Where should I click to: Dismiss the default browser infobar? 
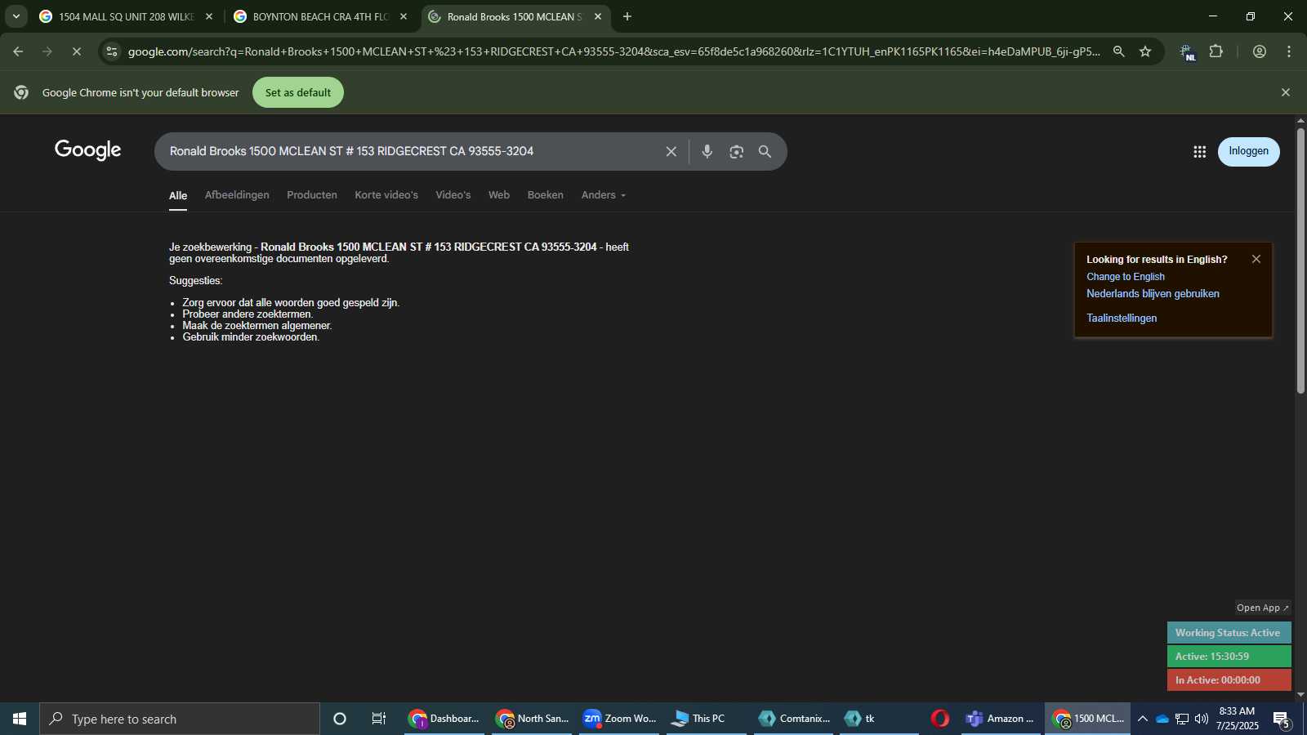[1286, 92]
